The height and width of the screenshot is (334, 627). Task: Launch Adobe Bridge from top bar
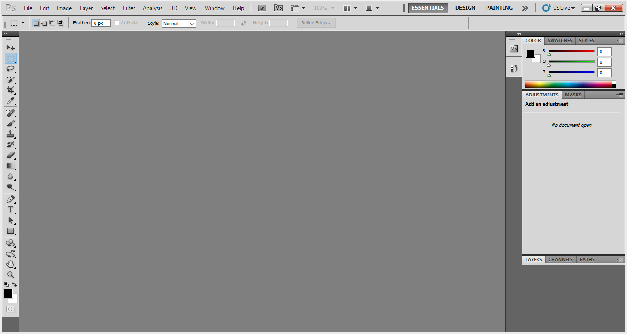[262, 8]
